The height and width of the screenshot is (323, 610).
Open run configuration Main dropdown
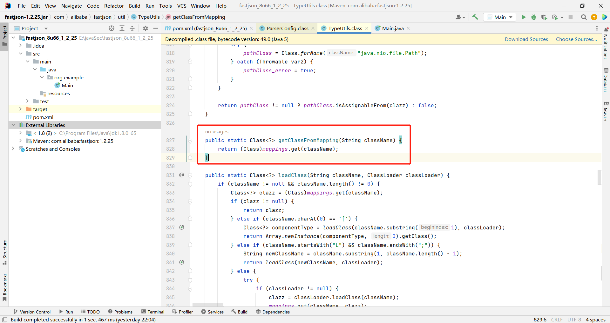[x=499, y=17]
